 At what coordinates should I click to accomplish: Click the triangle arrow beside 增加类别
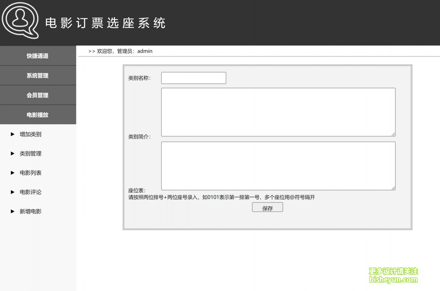coord(13,134)
